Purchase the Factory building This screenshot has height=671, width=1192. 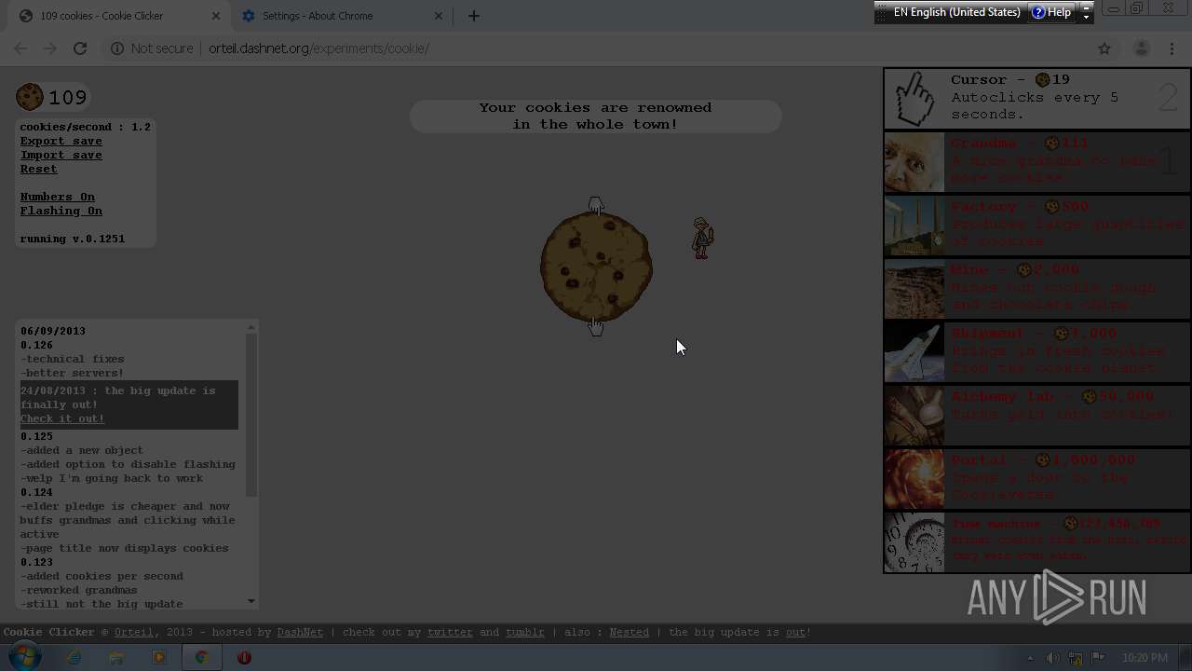point(1036,225)
